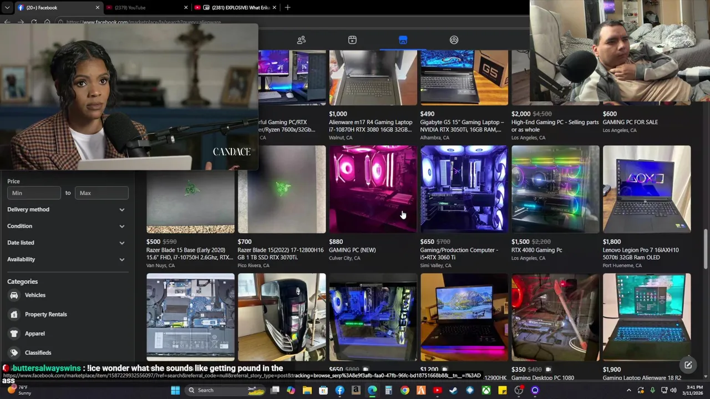
Task: Open Facebook app from the taskbar
Action: click(x=339, y=390)
